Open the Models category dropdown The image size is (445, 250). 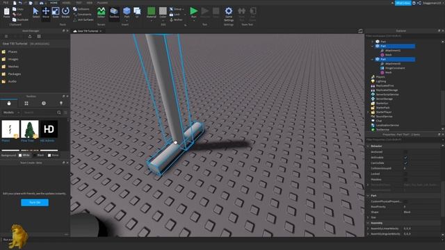[x=11, y=112]
